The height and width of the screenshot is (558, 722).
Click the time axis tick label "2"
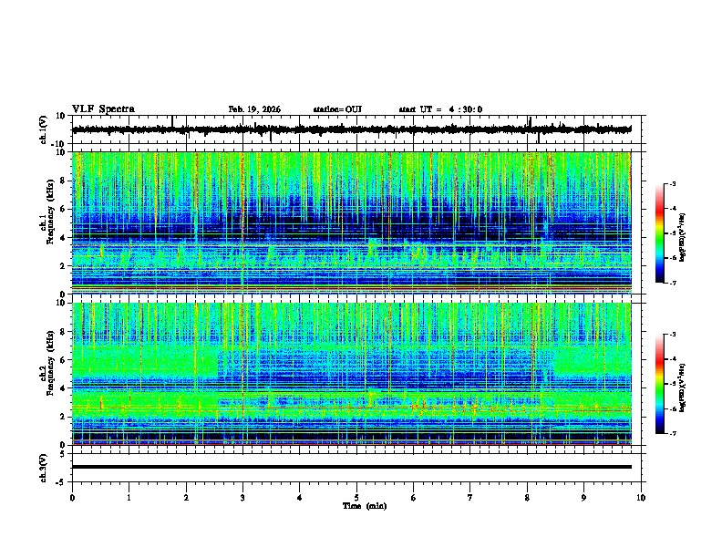(186, 498)
